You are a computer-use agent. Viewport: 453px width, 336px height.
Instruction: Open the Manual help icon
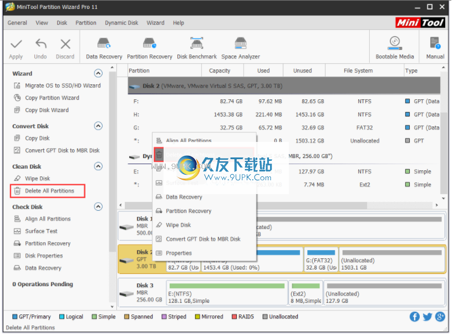tap(435, 43)
